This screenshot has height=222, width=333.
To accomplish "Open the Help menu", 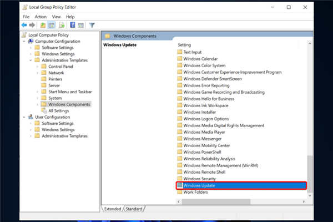I will coord(70,17).
